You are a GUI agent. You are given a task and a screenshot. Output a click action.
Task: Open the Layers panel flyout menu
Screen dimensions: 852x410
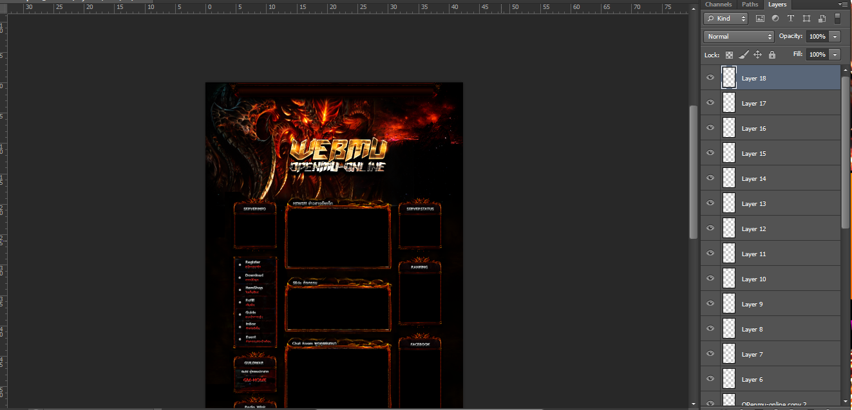coord(844,5)
